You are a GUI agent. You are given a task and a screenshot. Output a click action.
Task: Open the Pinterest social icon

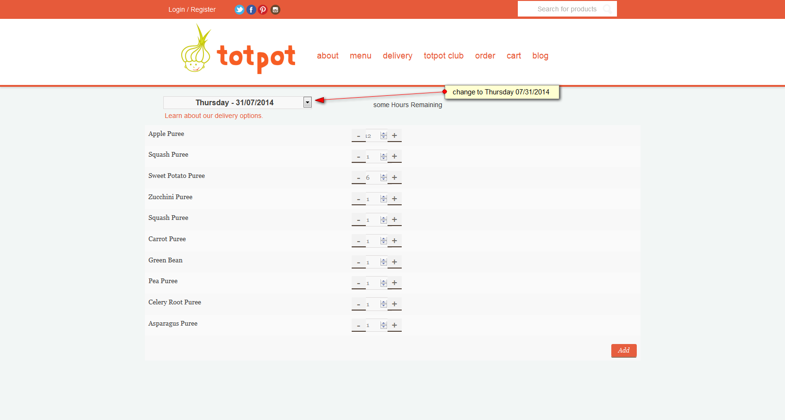pyautogui.click(x=263, y=9)
